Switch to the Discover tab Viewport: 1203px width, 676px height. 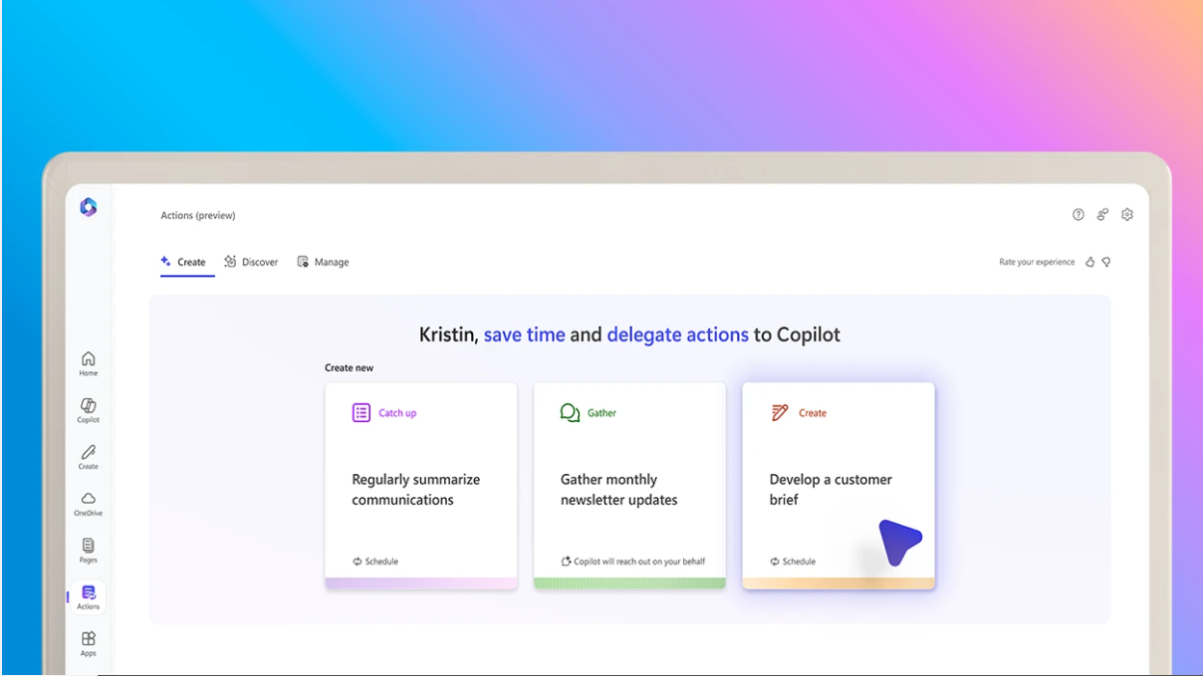coord(251,262)
